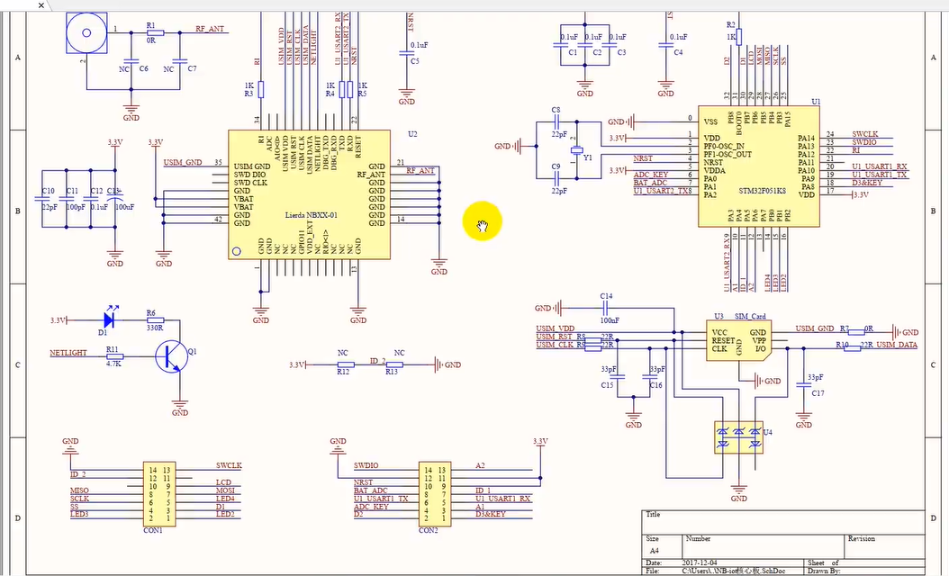Select capacitor C14 100nF
Image resolution: width=949 pixels, height=576 pixels.
(606, 308)
